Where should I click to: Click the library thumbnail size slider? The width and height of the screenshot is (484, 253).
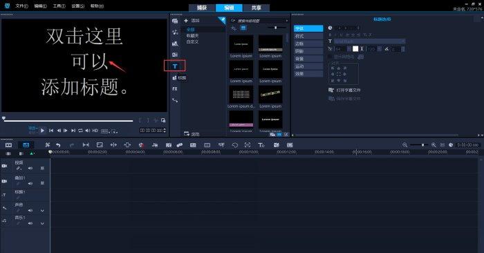click(276, 28)
